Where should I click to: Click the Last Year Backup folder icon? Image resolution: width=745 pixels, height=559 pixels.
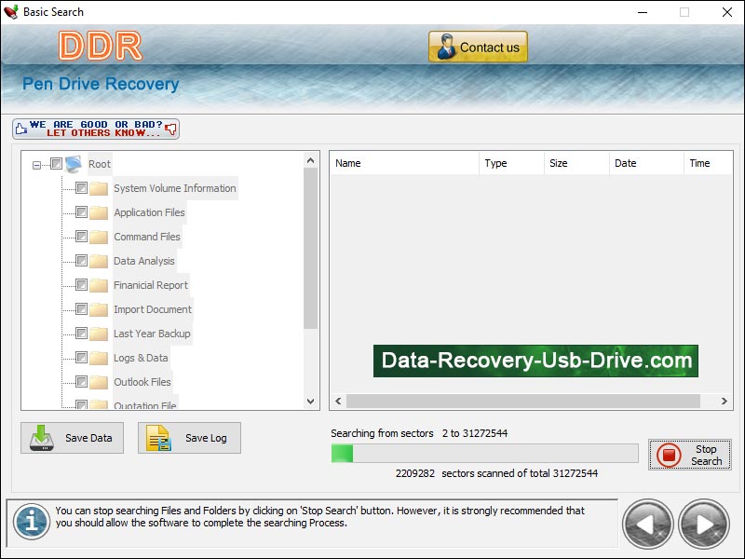tap(99, 334)
